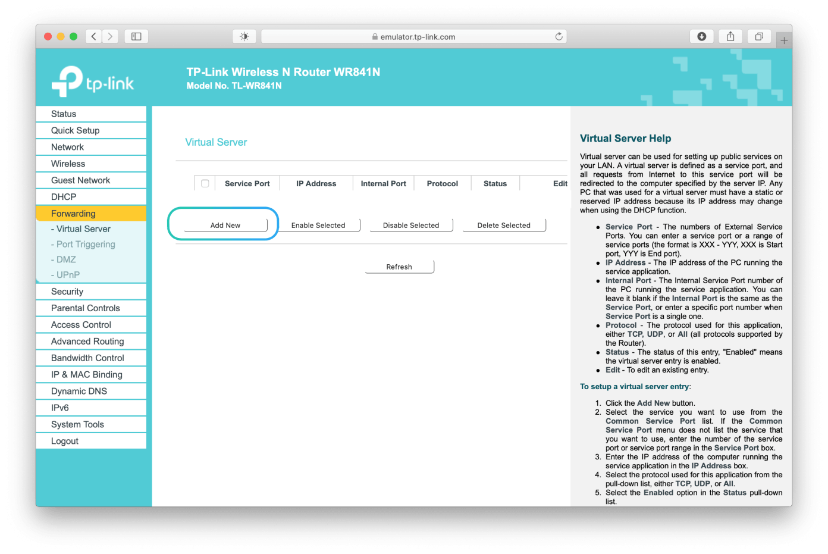Open the System Tools menu
Screen dimensions: 828x554
point(91,425)
